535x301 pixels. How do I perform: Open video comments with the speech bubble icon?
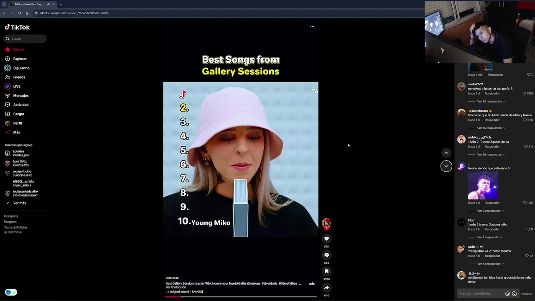(326, 255)
